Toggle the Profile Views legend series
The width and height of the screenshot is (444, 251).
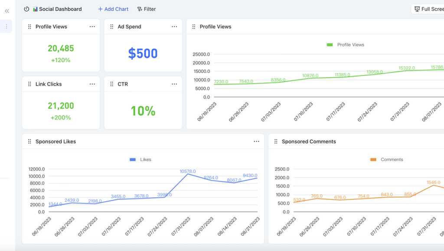(x=345, y=45)
